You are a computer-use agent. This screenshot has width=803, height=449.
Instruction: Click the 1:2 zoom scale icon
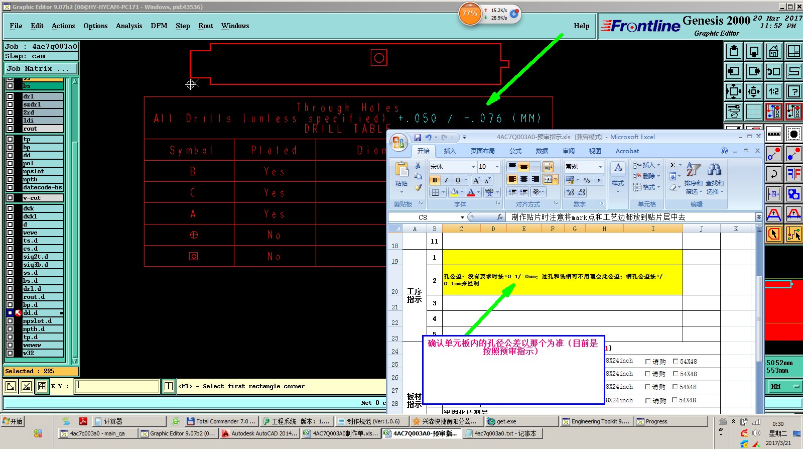(774, 91)
